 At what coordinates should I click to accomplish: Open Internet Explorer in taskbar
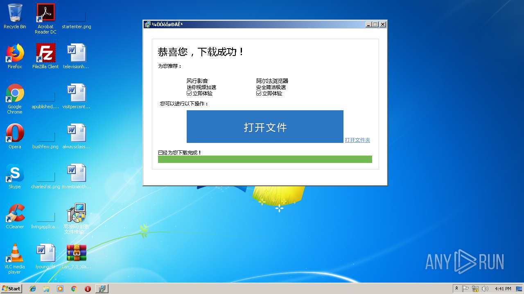33,289
